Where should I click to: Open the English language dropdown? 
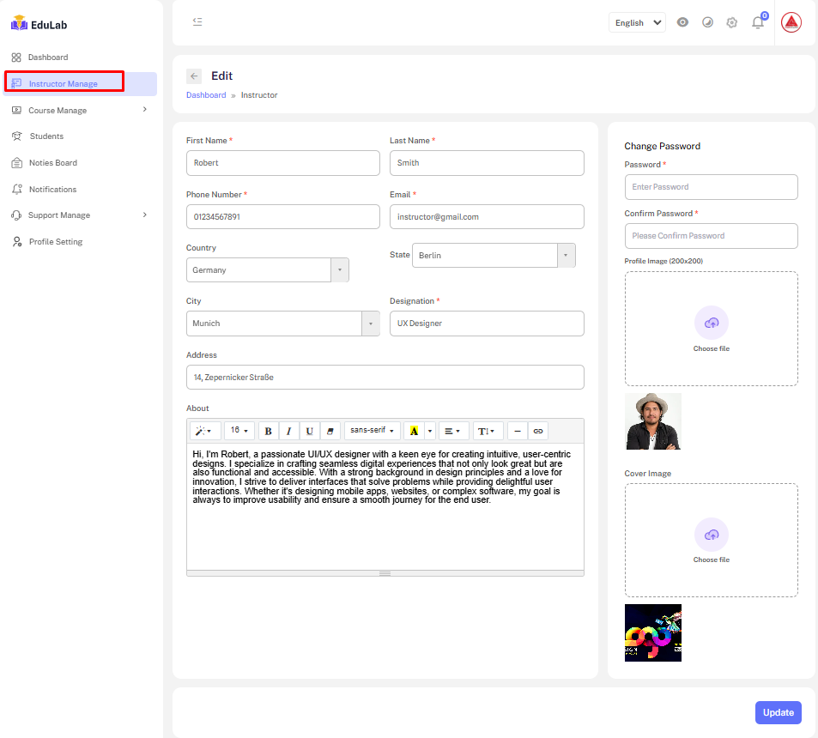[x=636, y=23]
